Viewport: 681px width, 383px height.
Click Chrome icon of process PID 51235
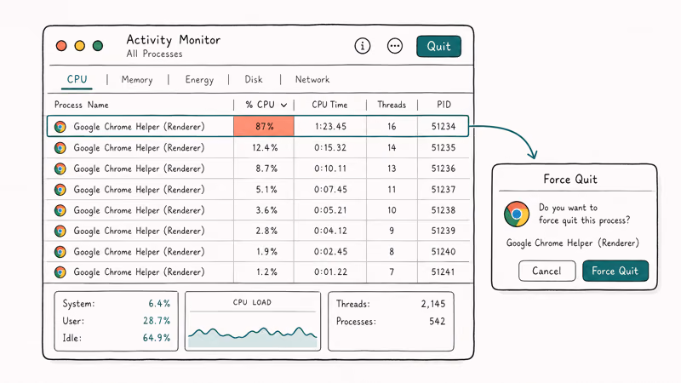coord(60,147)
